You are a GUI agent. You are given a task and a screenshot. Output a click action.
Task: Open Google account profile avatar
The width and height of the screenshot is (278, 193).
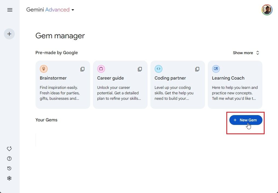[x=267, y=10]
